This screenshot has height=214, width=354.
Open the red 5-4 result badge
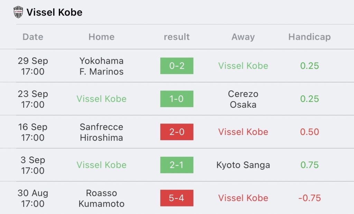pyautogui.click(x=177, y=198)
